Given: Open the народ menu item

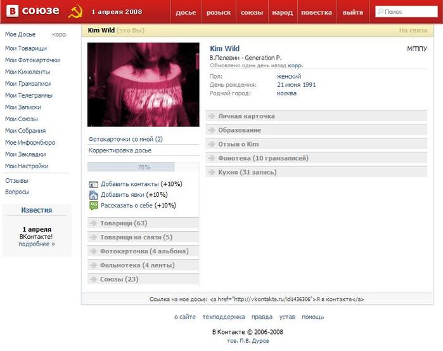Looking at the screenshot, I should coord(282,13).
